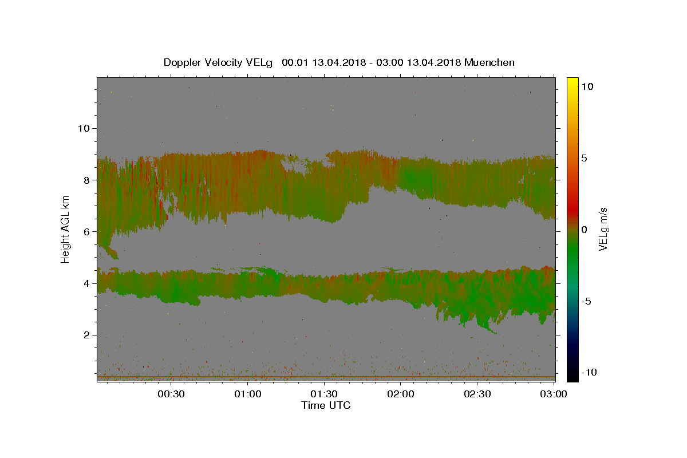Click the black bottom of the colorbar
The height and width of the screenshot is (458, 687).
[x=572, y=375]
